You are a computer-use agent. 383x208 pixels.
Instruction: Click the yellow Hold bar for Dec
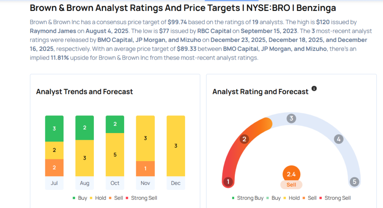tap(175, 146)
